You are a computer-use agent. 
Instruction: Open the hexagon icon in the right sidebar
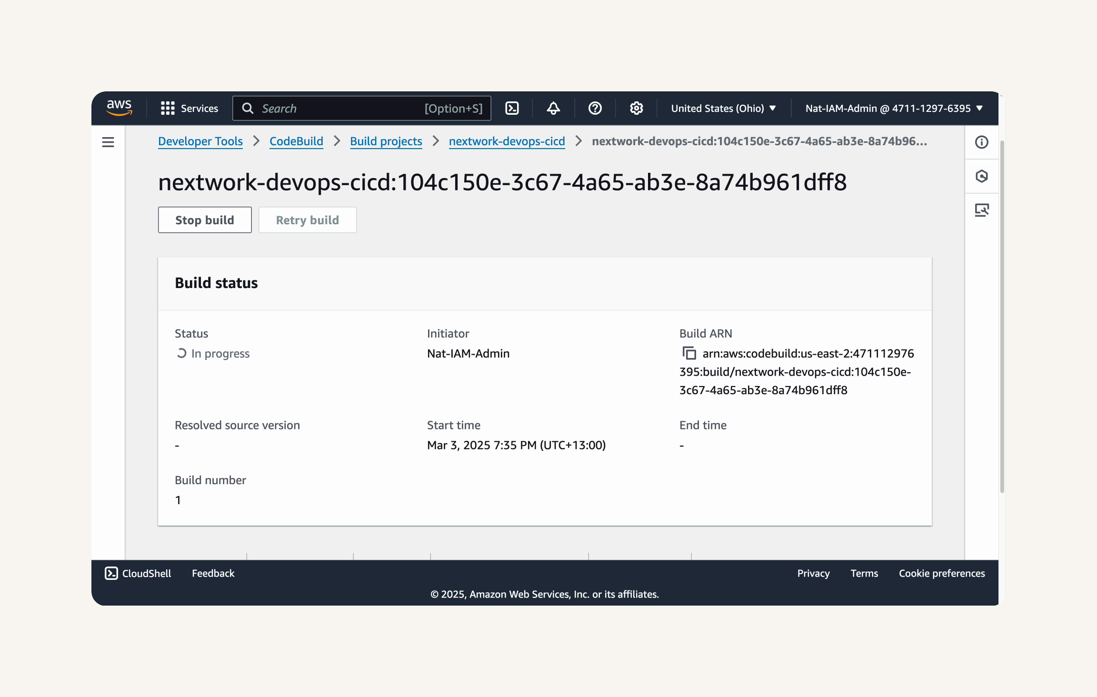coord(982,176)
